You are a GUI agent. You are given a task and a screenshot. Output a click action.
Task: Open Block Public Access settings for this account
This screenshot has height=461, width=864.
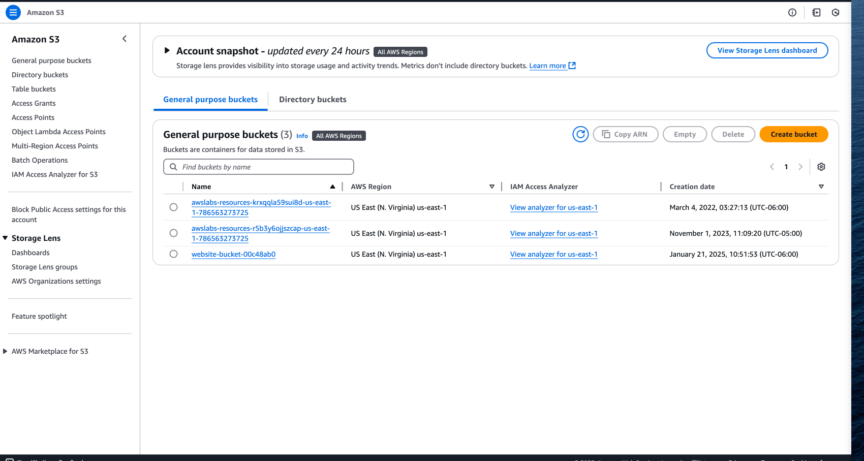coord(69,214)
